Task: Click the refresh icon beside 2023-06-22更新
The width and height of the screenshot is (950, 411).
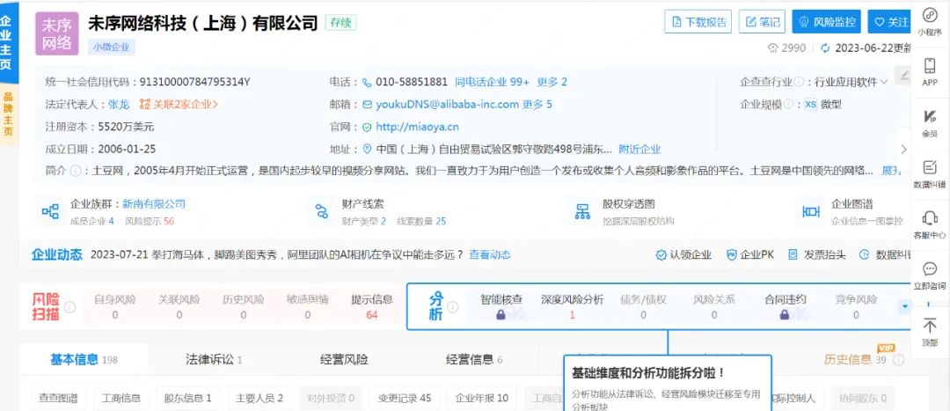Action: click(825, 48)
